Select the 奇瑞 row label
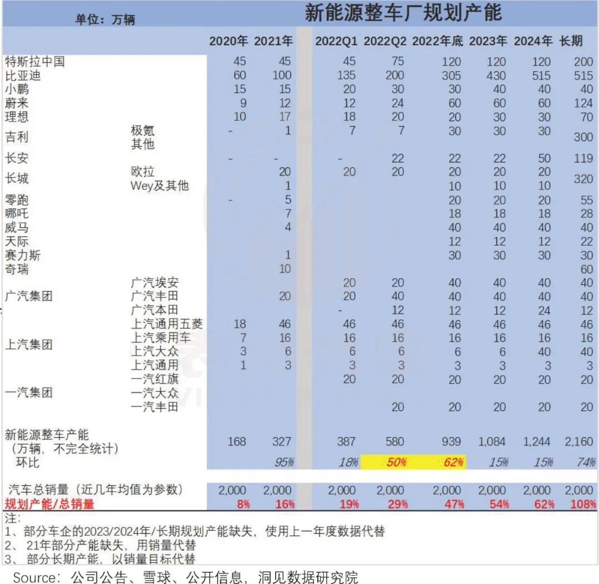This screenshot has height=584, width=599. (x=17, y=269)
